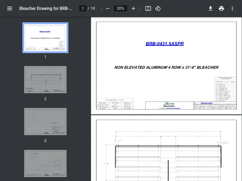Click the fit to page icon
The width and height of the screenshot is (242, 181).
[x=148, y=8]
